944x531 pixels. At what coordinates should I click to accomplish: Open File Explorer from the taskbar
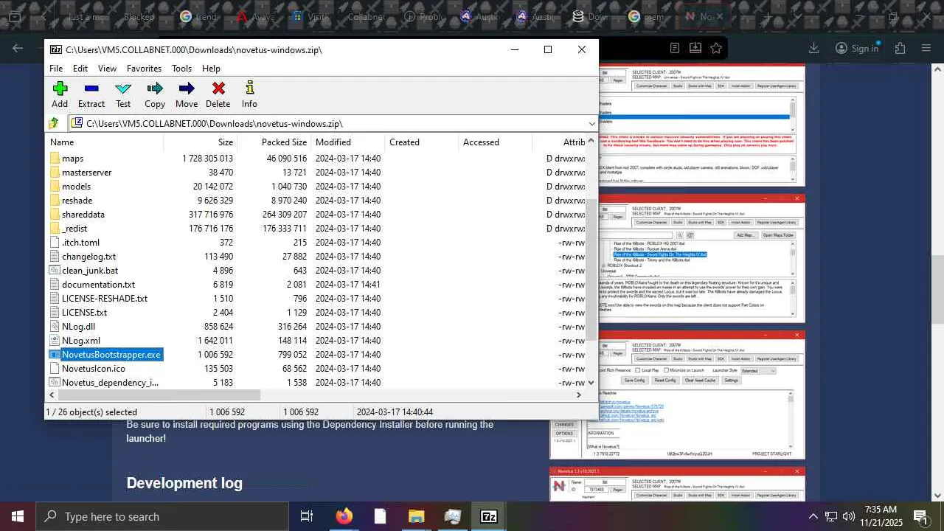point(416,516)
